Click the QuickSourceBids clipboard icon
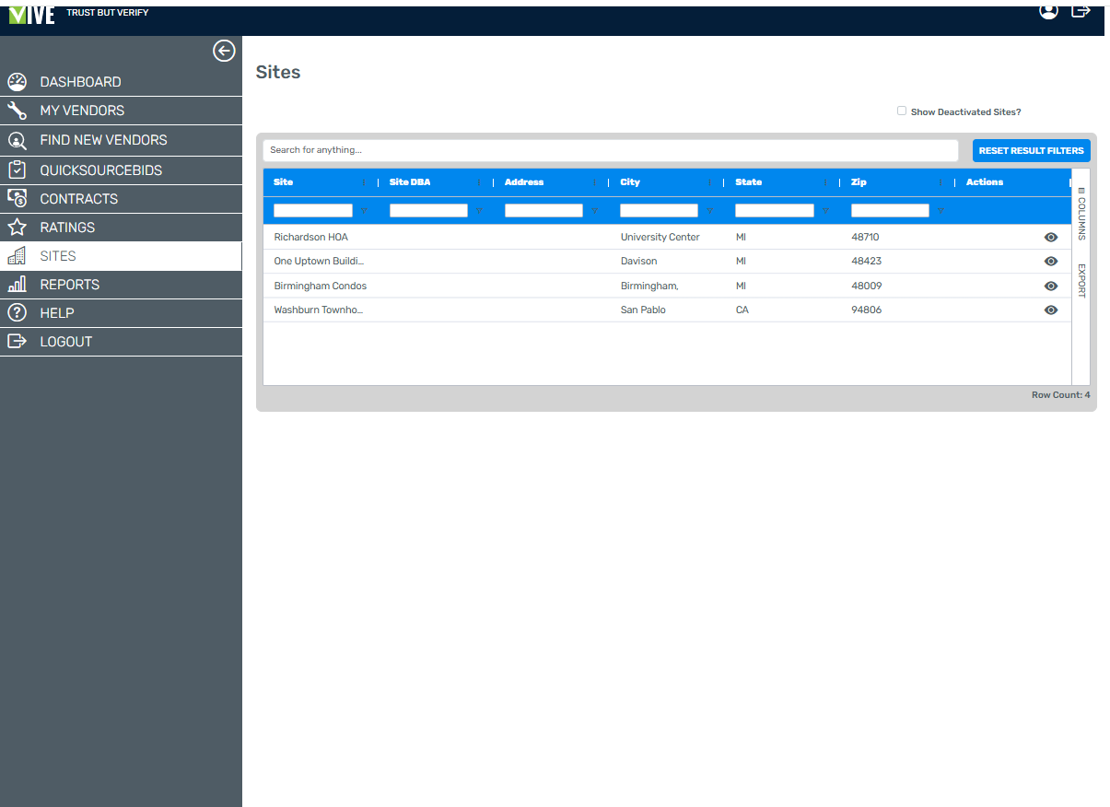This screenshot has height=807, width=1110. 17,170
